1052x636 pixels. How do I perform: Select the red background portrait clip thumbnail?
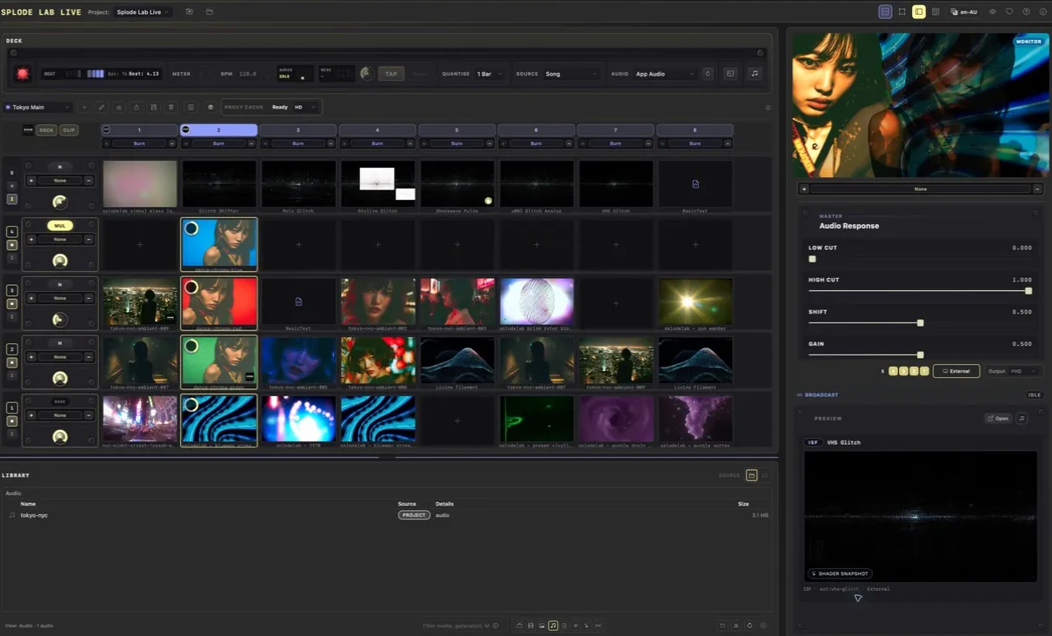click(219, 301)
